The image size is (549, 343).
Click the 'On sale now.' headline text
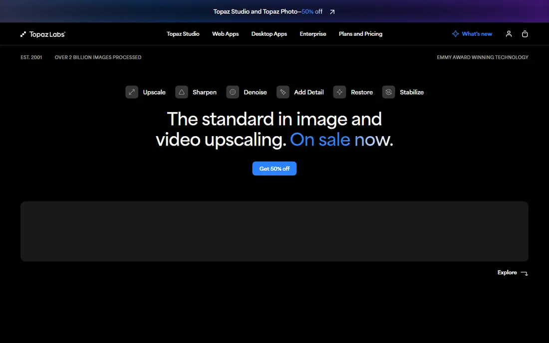tap(341, 140)
